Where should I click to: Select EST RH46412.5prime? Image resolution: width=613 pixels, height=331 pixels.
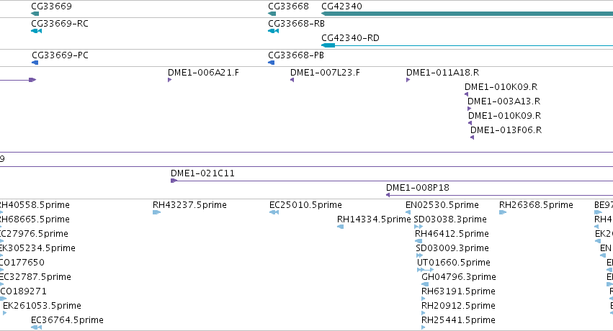pyautogui.click(x=452, y=234)
